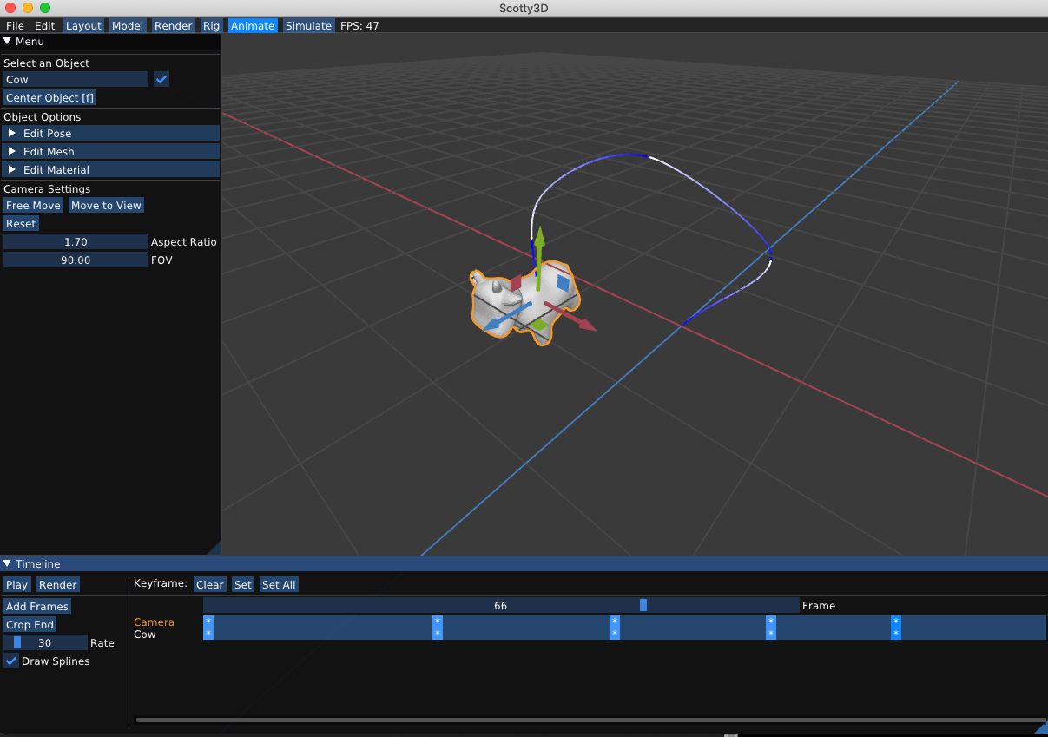Click the red plane handle on gizmo
1048x737 pixels.
pyautogui.click(x=516, y=283)
